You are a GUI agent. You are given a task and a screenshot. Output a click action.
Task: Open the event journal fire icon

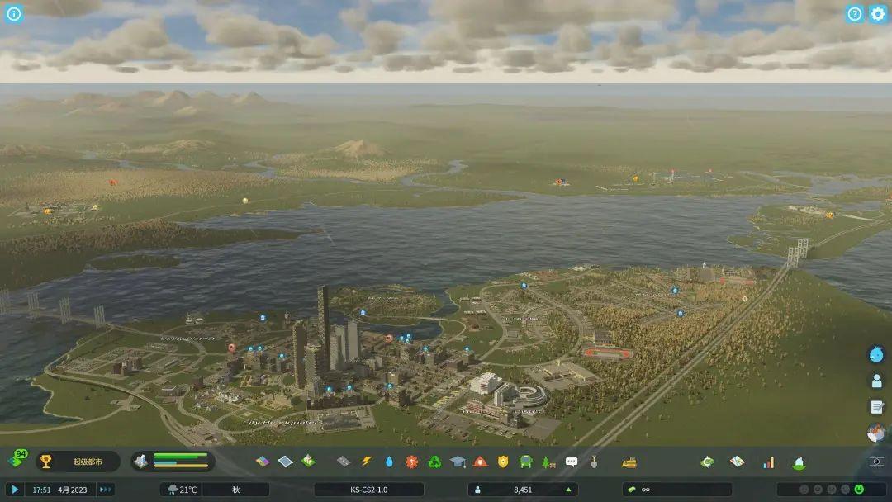click(876, 433)
